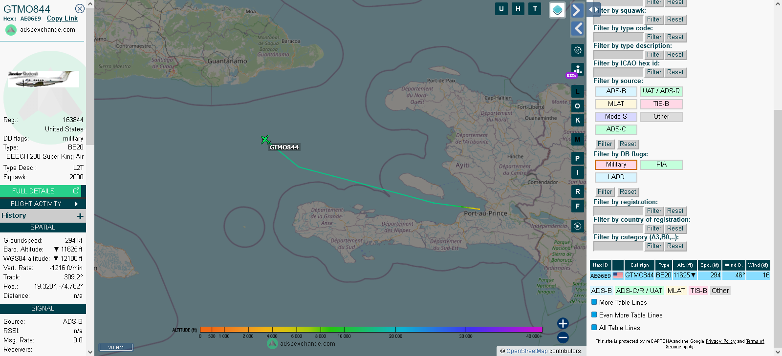Click the GTMO844 map label
Viewport: 782px width, 356px height.
pos(284,147)
